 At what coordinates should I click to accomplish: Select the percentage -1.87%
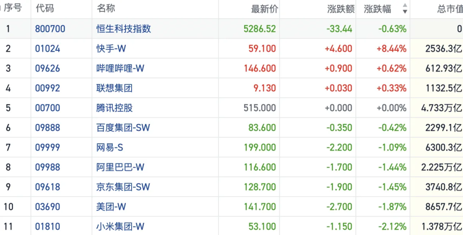pos(393,207)
